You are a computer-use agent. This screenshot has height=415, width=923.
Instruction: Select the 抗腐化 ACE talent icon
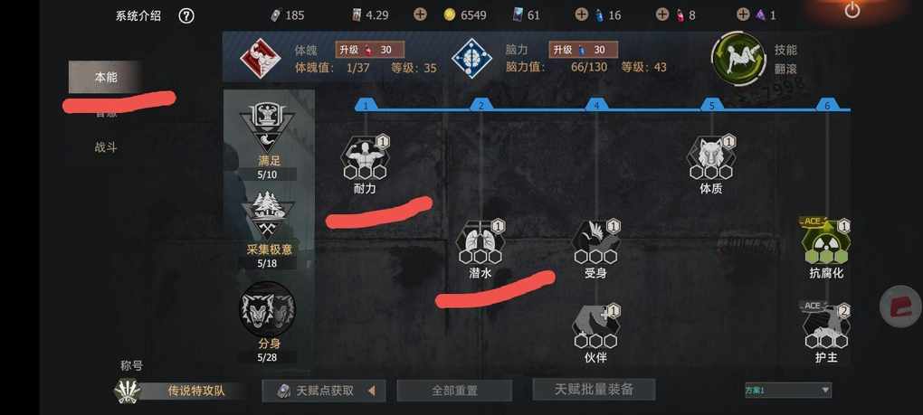coord(826,241)
